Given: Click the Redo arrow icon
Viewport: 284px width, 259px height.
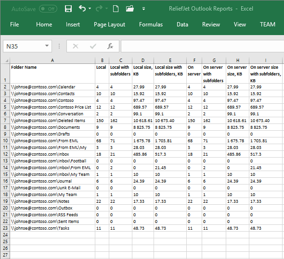Looking at the screenshot, I should tap(99, 8).
